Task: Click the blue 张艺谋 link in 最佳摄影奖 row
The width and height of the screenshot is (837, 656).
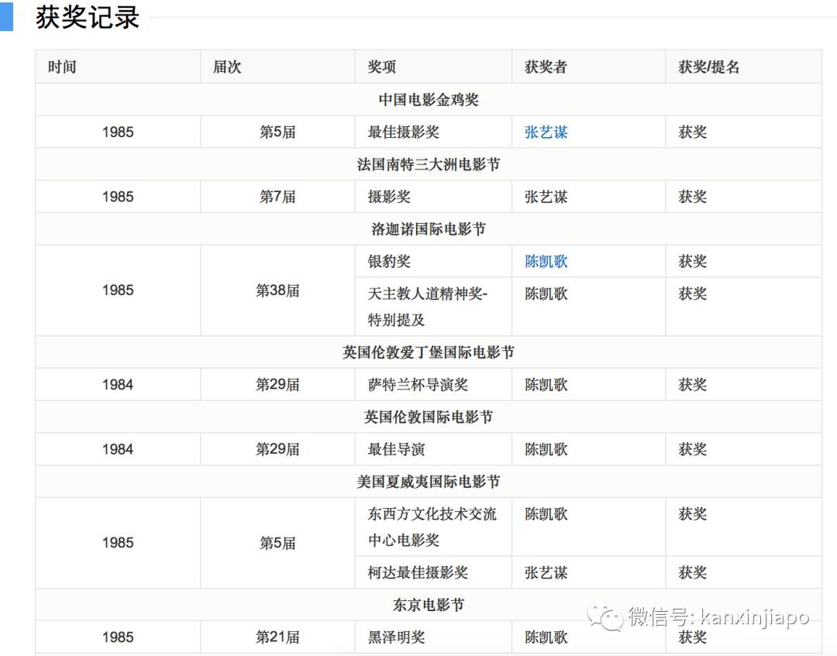Action: coord(546,132)
